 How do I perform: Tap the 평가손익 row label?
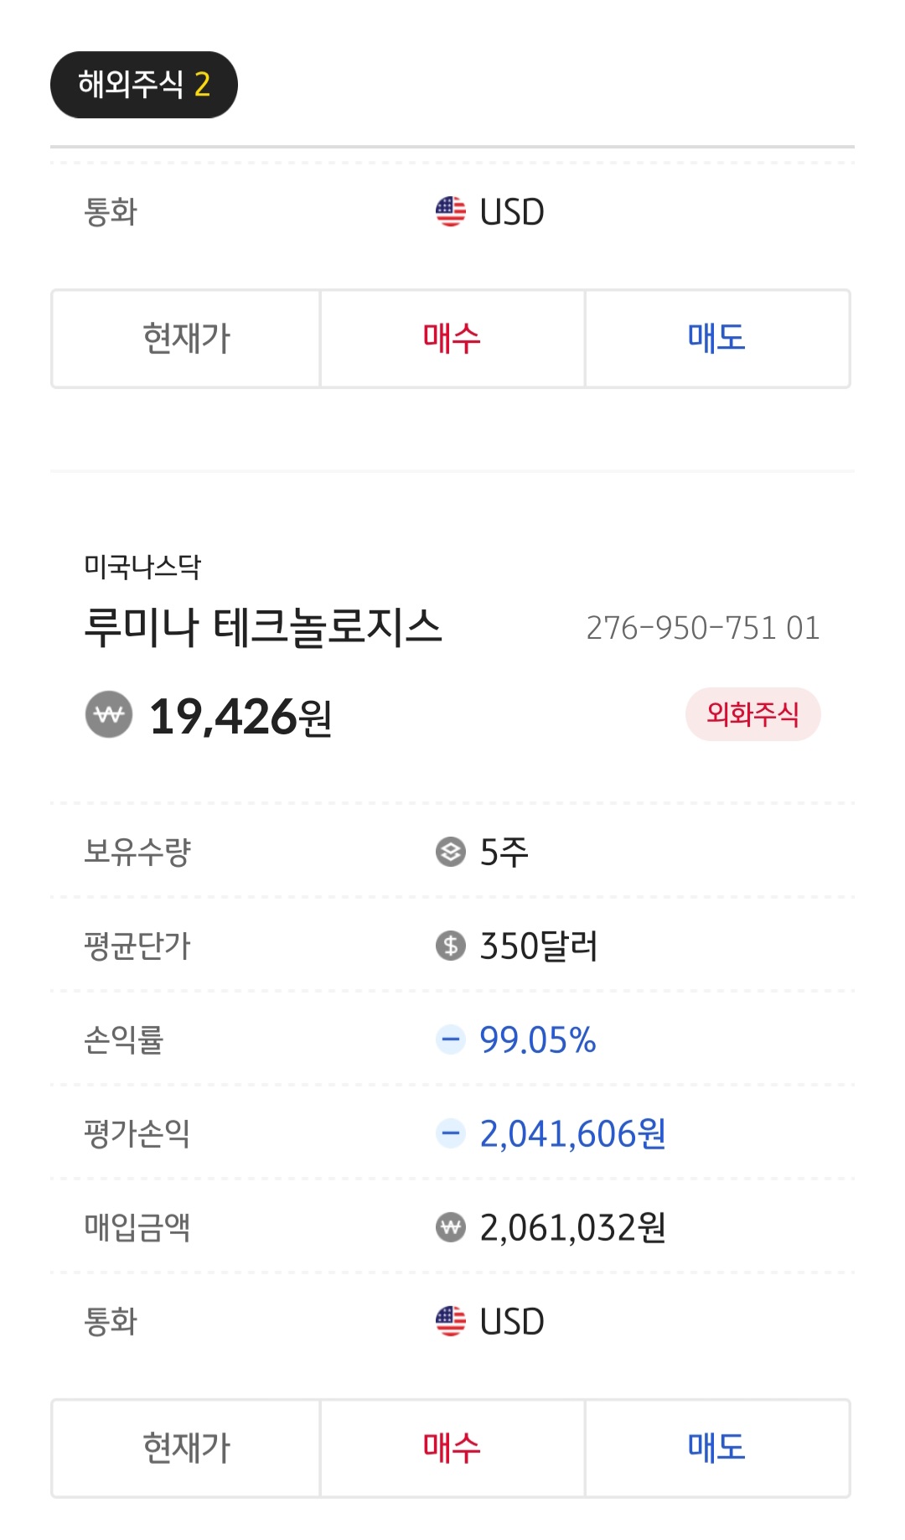coord(137,1133)
